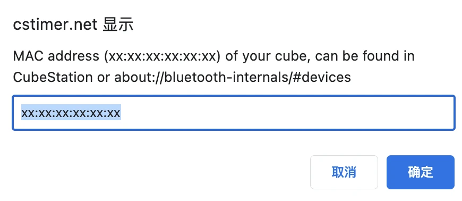Click the word CubeStation in the message

(x=53, y=77)
